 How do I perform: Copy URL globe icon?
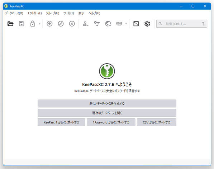[x=108, y=24]
